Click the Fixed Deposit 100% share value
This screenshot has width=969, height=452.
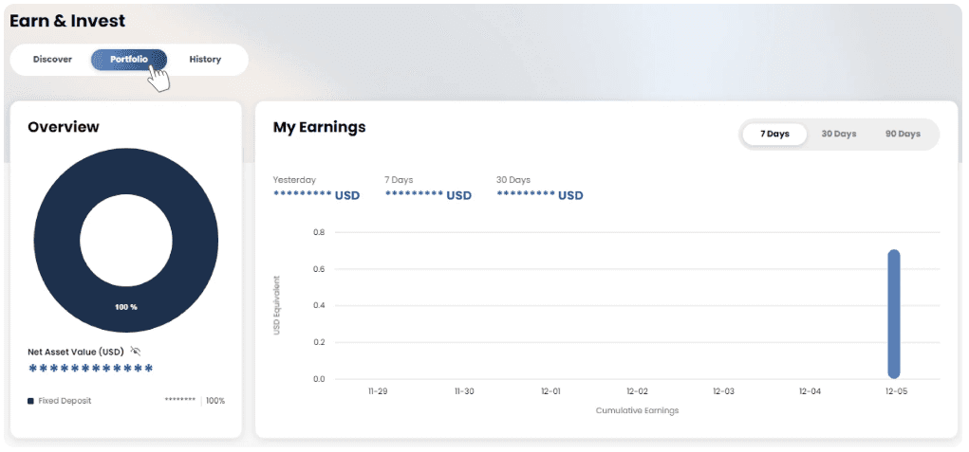[x=215, y=401]
